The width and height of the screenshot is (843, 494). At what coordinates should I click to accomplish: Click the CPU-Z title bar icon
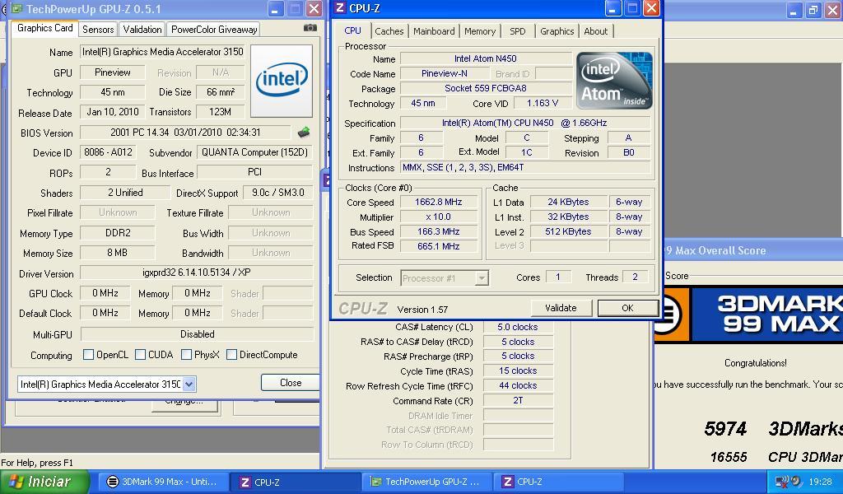pos(340,8)
